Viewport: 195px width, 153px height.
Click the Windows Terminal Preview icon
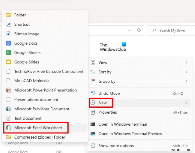click(x=93, y=134)
